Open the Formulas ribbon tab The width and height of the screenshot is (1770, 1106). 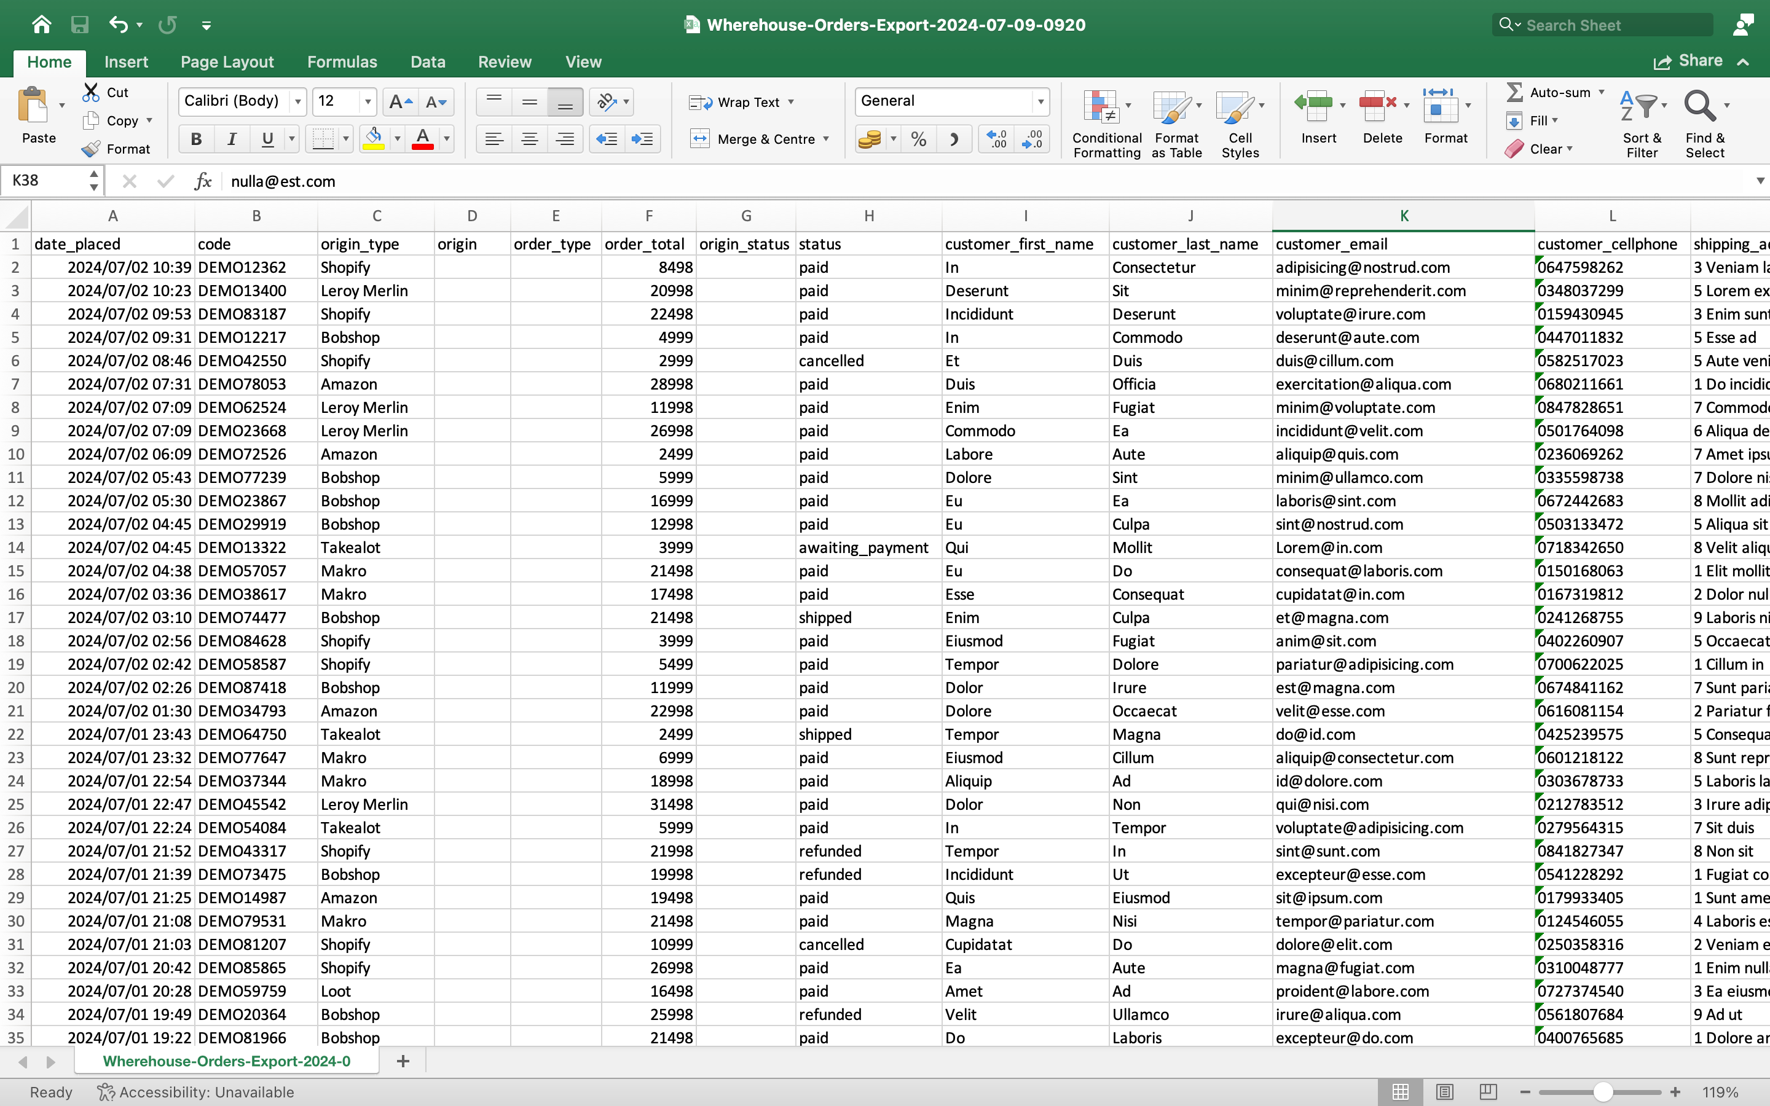point(342,62)
